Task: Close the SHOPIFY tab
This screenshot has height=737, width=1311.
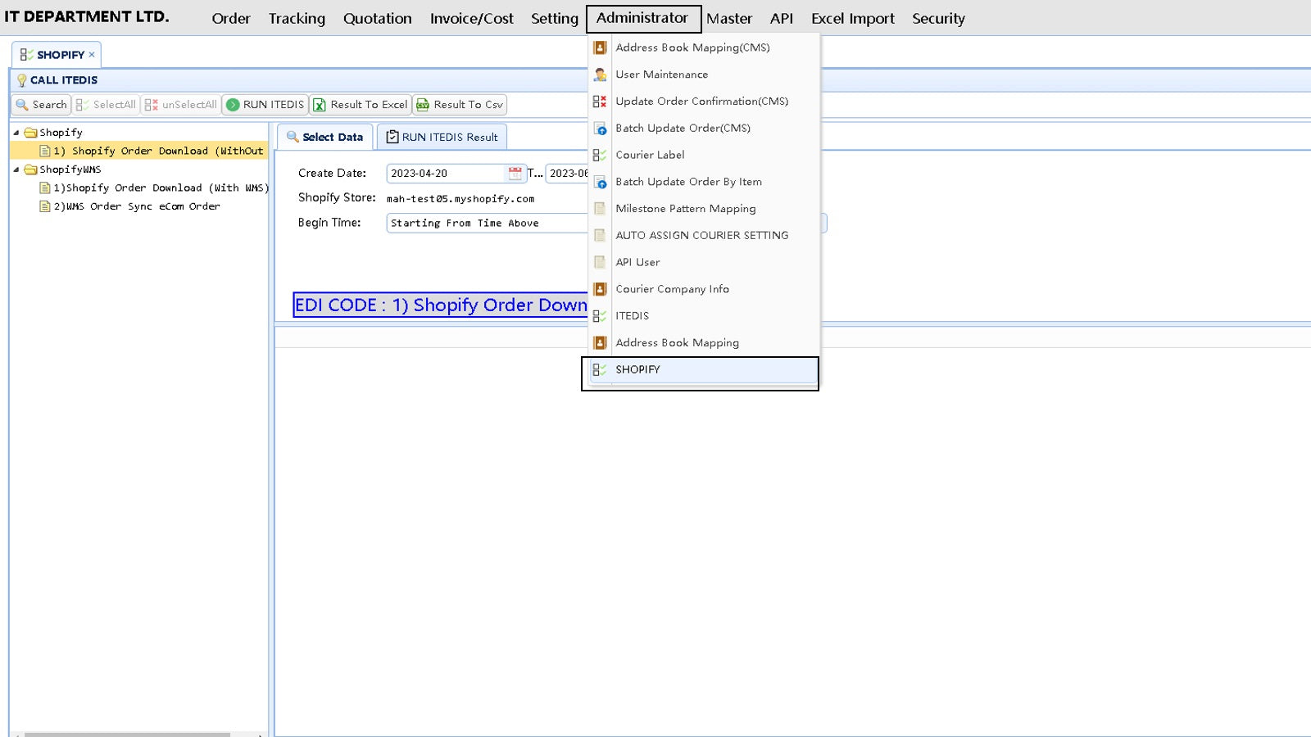Action: coord(92,55)
